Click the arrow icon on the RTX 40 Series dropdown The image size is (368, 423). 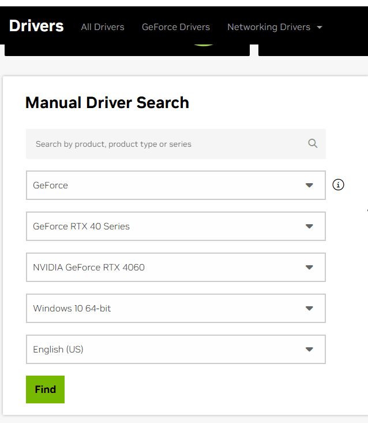[x=309, y=227]
